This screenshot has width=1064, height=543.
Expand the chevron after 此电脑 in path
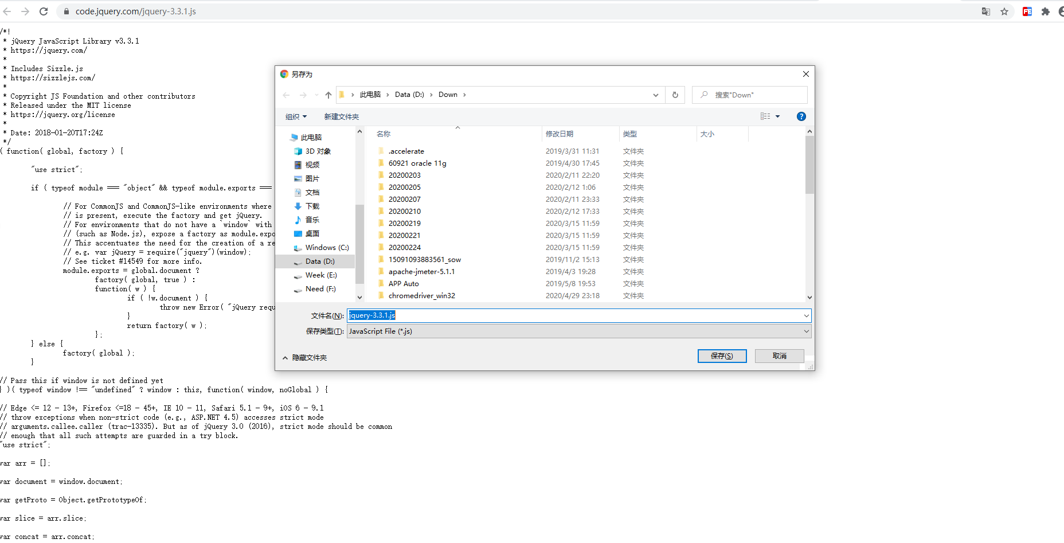(388, 95)
